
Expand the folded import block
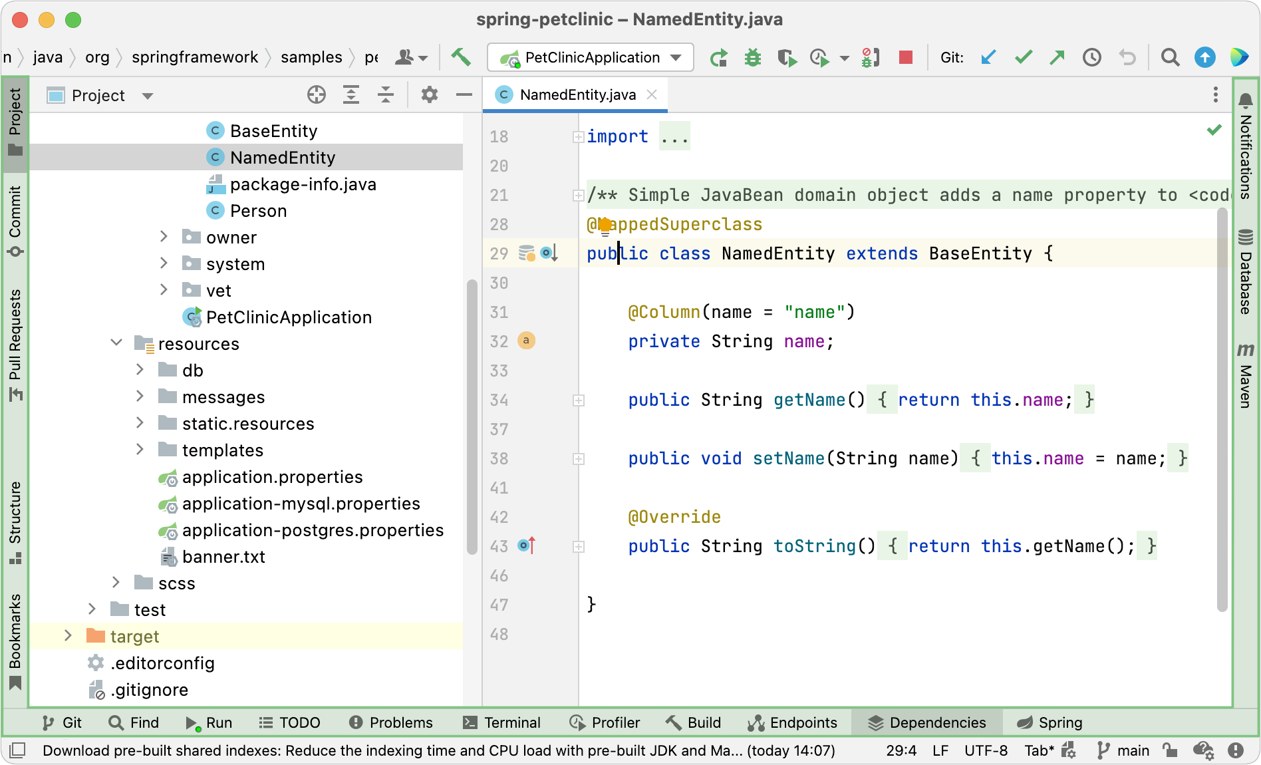coord(578,137)
